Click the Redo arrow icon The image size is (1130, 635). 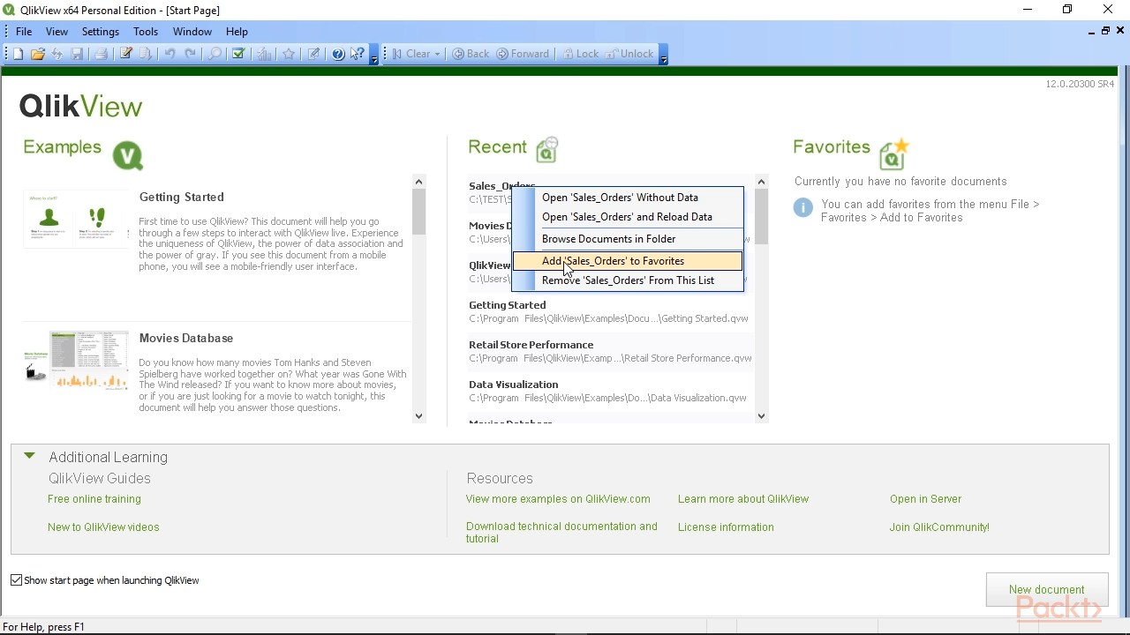pyautogui.click(x=190, y=54)
